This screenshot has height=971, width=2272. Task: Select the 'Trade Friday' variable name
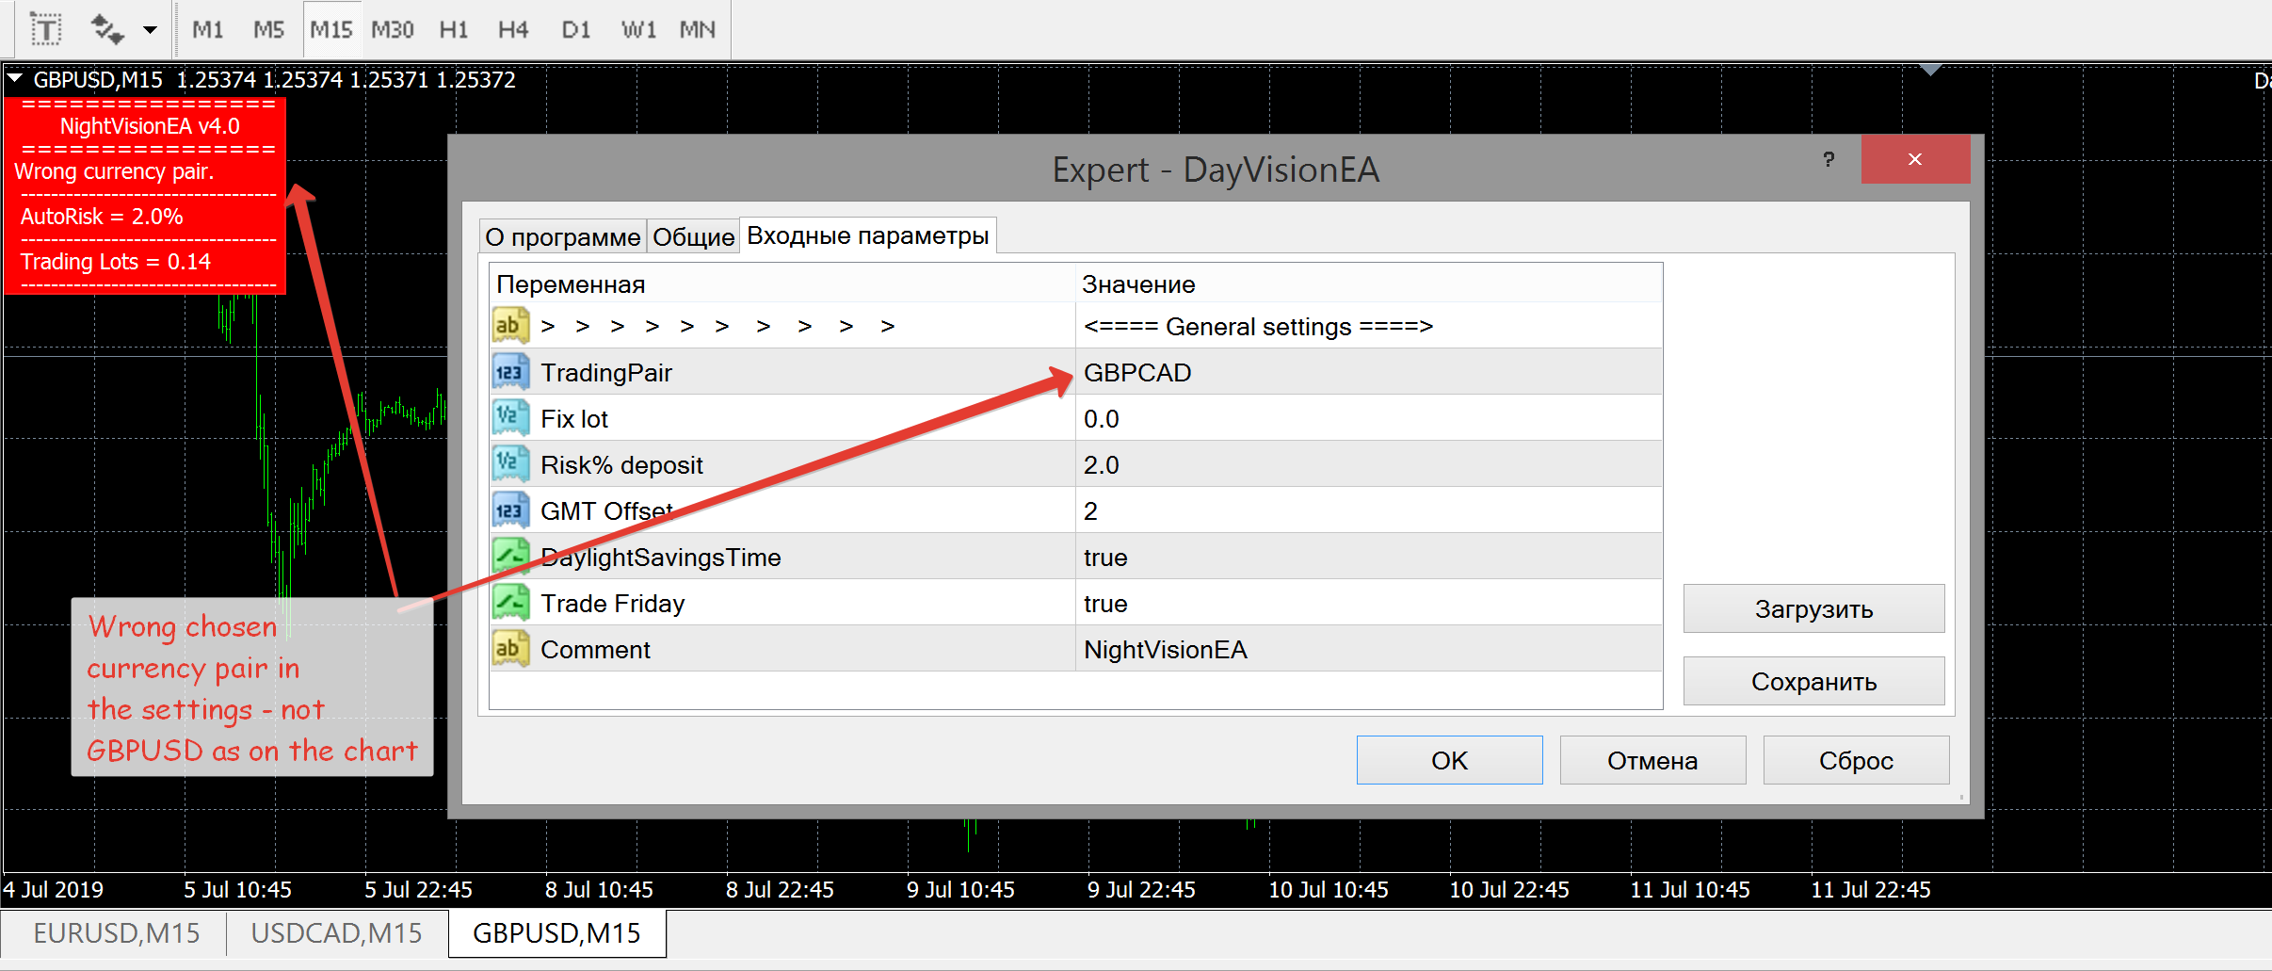[x=612, y=604]
